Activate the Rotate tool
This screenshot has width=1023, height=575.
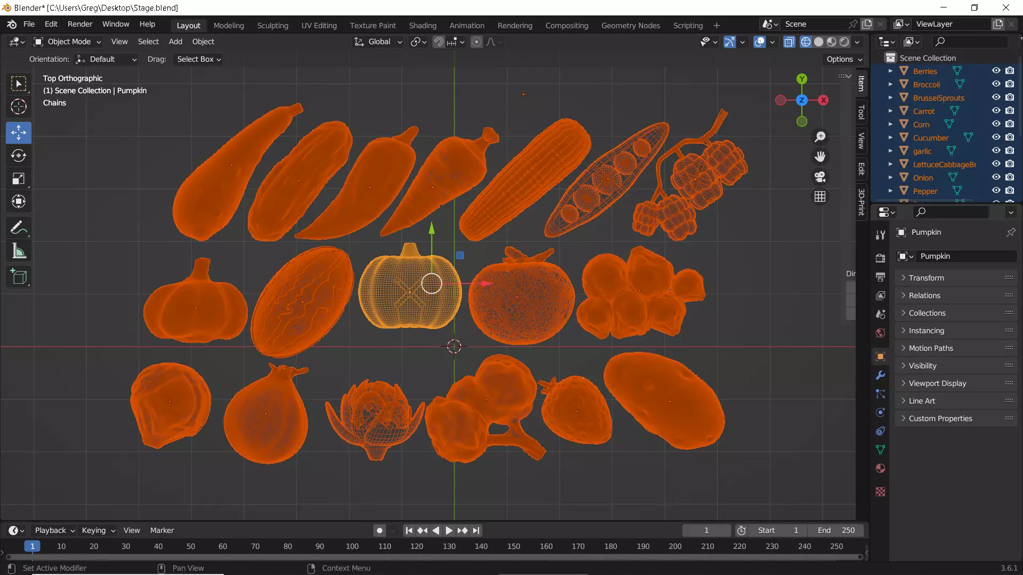tap(19, 155)
